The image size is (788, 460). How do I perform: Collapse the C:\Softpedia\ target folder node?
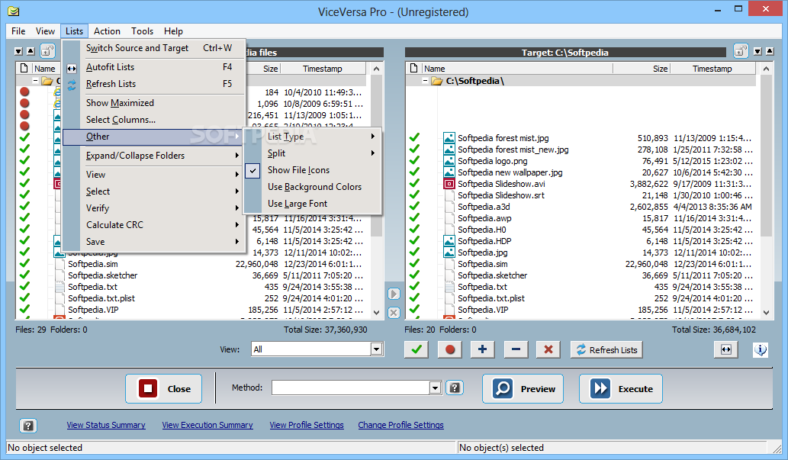tap(425, 81)
